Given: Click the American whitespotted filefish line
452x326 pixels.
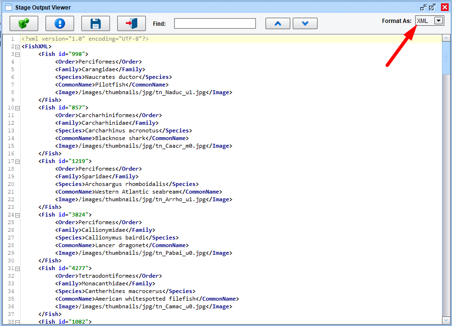Looking at the screenshot, I should pyautogui.click(x=147, y=299).
